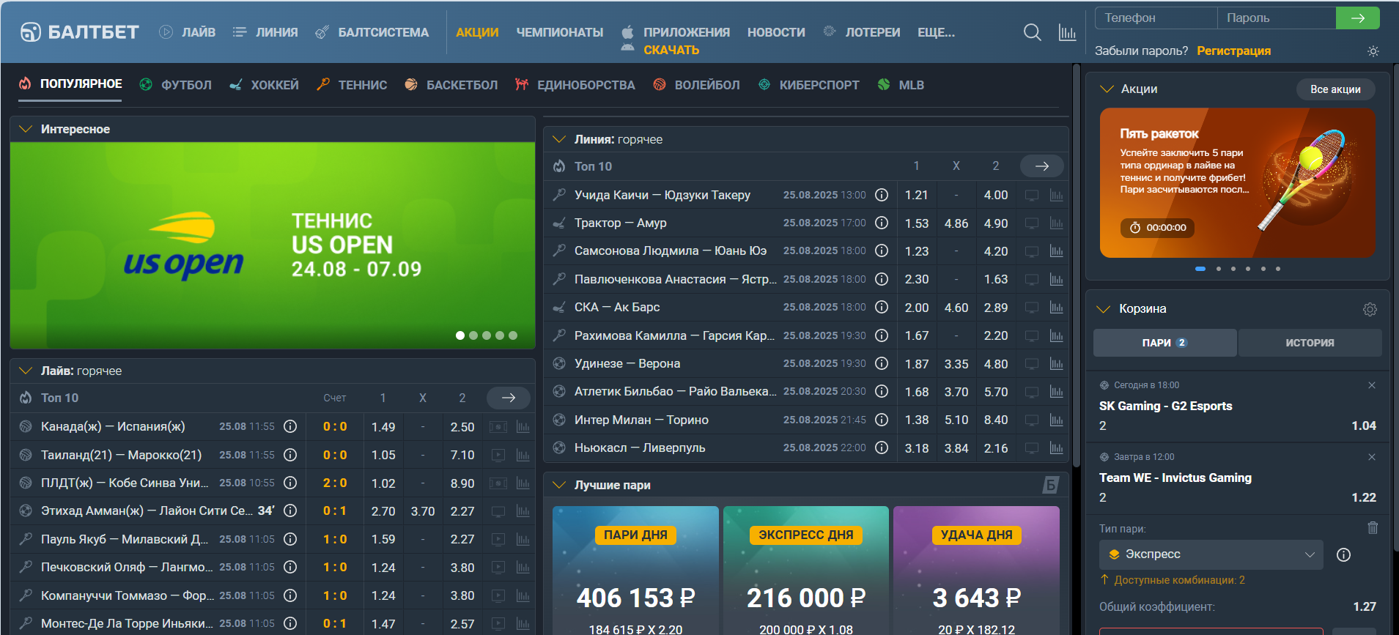Screen dimensions: 1399x635
Task: Open the ЛОТЕРЕИ menu item
Action: tap(862, 32)
